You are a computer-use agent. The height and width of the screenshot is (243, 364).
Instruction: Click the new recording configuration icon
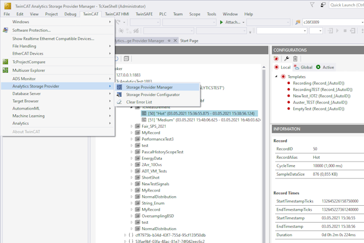coord(276,59)
